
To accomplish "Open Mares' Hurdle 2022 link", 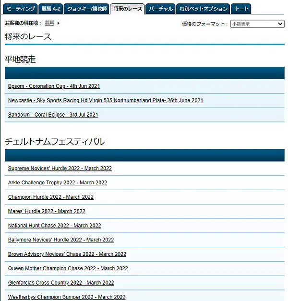I will point(47,211).
